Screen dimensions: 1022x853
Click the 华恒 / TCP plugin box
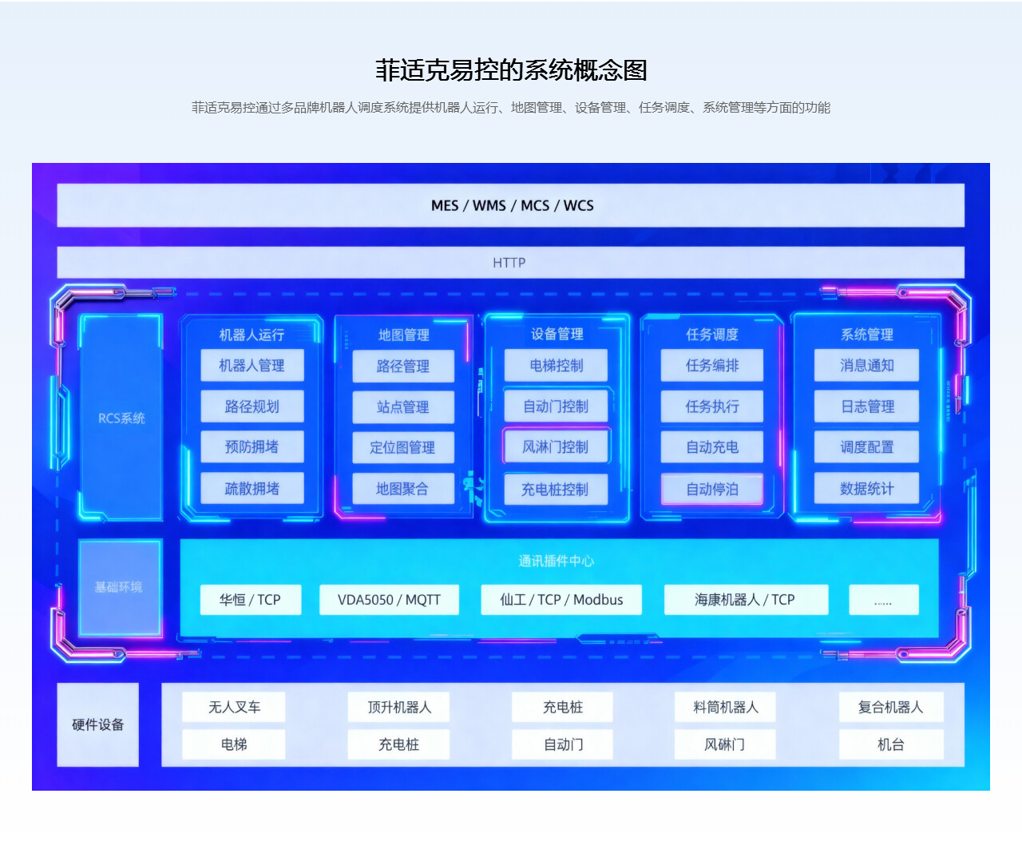[251, 600]
